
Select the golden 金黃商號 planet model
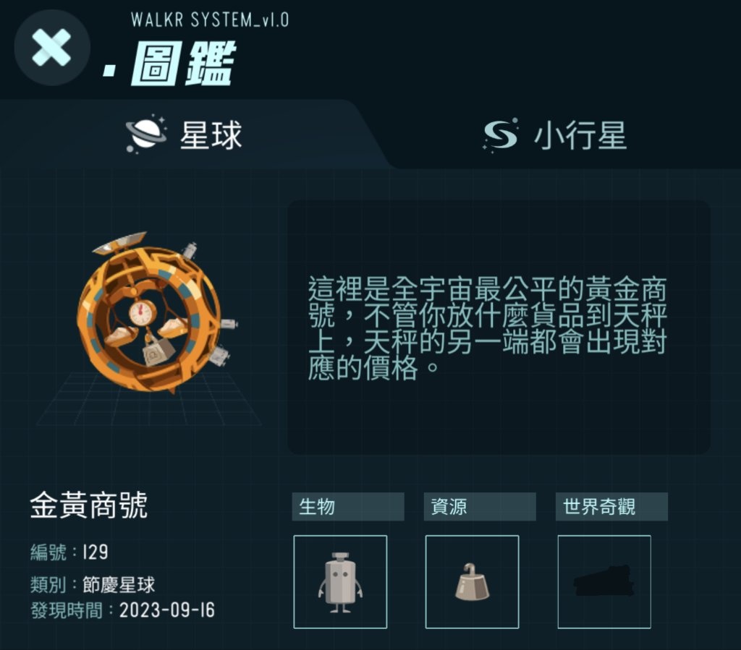[x=155, y=312]
